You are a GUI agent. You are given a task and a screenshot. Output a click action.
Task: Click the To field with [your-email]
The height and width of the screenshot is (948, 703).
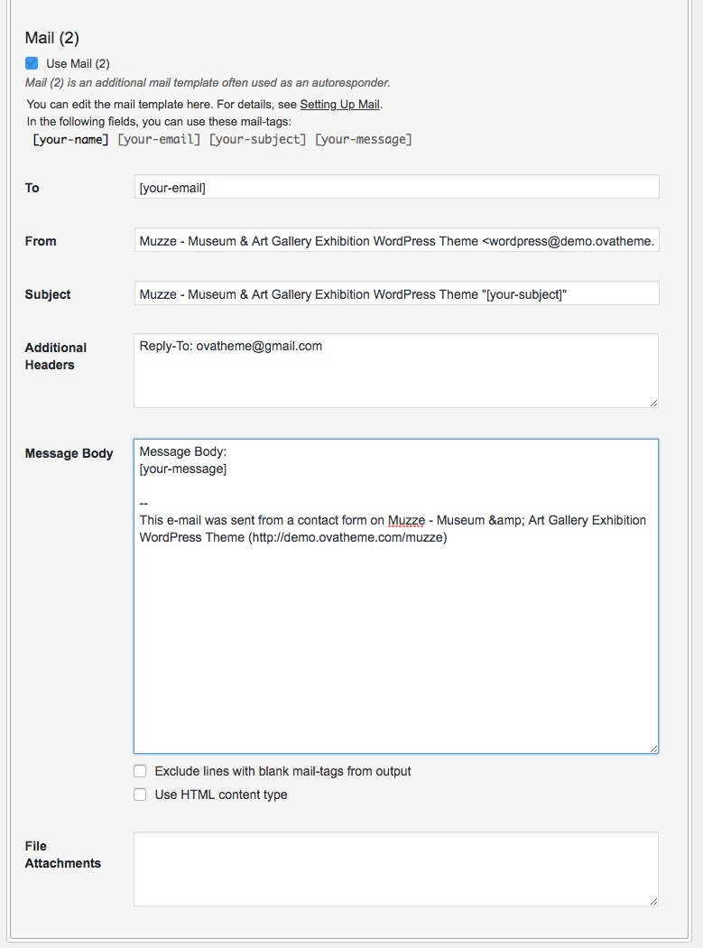[396, 188]
